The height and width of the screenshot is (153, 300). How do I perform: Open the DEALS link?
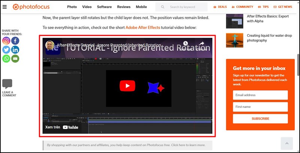220,7
